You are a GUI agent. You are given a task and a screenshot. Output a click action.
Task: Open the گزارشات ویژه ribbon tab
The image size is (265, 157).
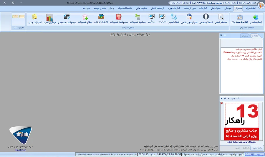coord(174,8)
